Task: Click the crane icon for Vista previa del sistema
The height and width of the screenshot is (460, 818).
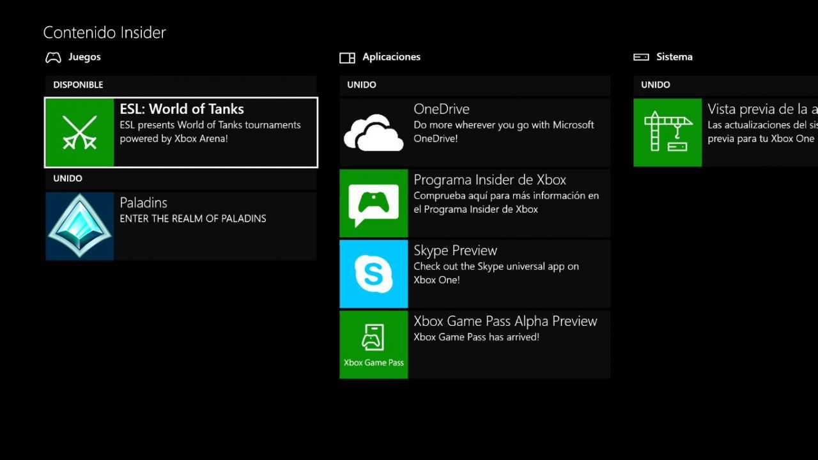Action: point(667,132)
